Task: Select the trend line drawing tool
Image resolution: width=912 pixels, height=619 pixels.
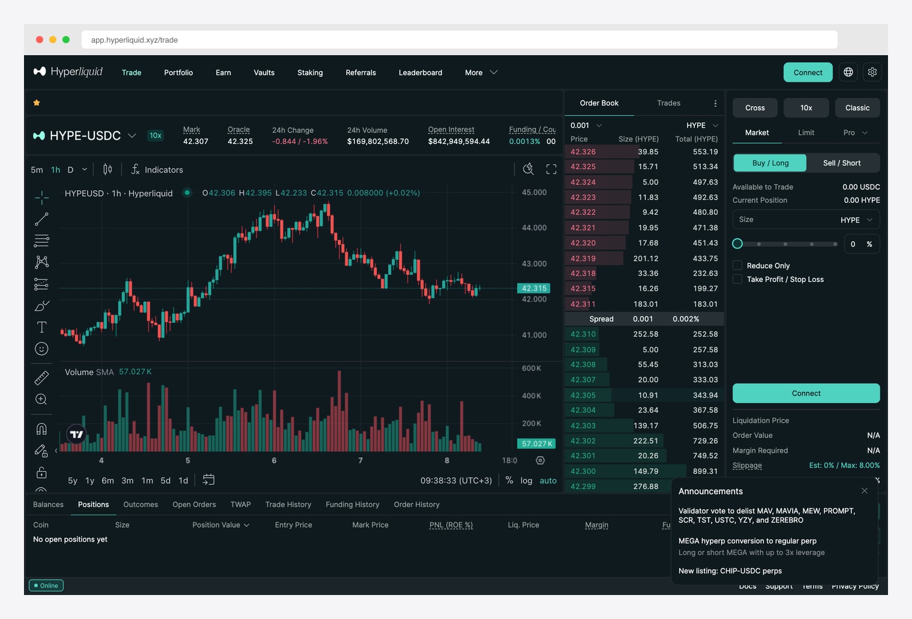Action: point(41,219)
